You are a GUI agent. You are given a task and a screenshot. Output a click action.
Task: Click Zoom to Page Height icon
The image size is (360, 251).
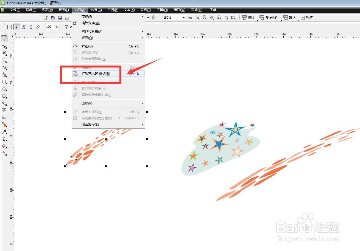click(233, 18)
